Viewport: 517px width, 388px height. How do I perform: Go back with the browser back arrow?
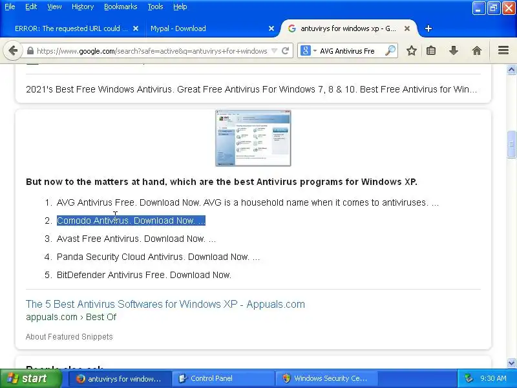[x=13, y=51]
